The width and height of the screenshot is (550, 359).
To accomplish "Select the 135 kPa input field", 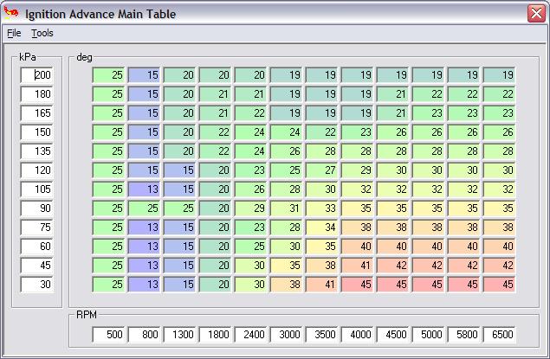I will click(36, 151).
